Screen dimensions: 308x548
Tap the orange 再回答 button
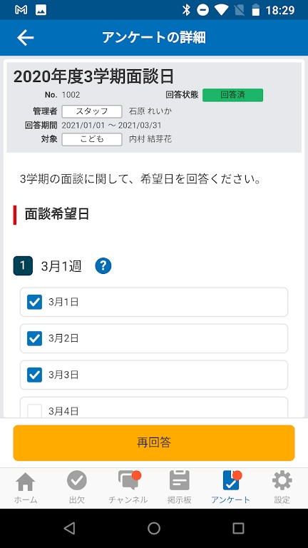point(154,443)
